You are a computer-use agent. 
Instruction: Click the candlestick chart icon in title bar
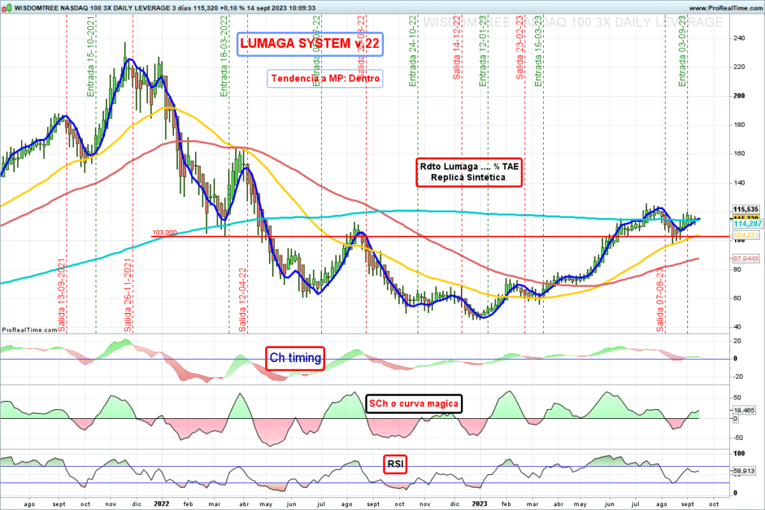tap(7, 7)
